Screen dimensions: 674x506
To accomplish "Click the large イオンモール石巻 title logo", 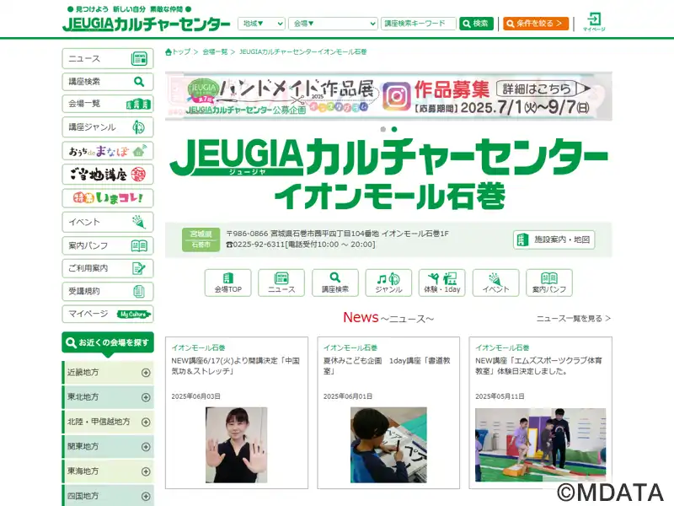I will 389,196.
